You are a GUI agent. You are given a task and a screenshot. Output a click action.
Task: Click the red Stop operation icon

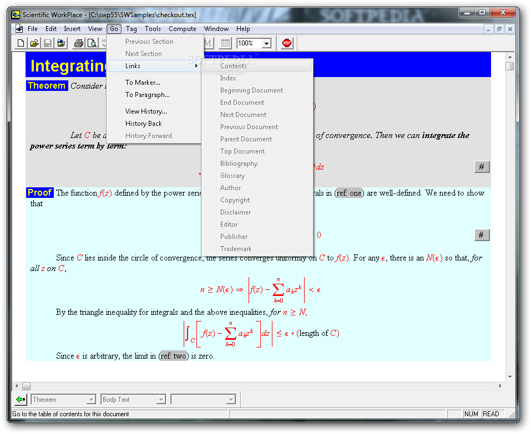click(x=287, y=43)
